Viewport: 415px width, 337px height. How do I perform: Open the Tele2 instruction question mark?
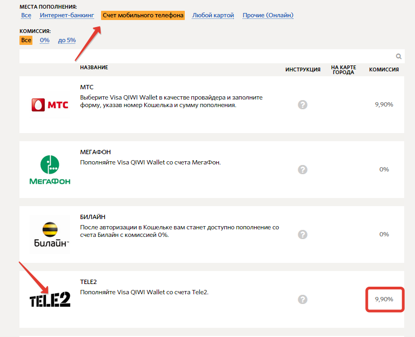pyautogui.click(x=303, y=299)
